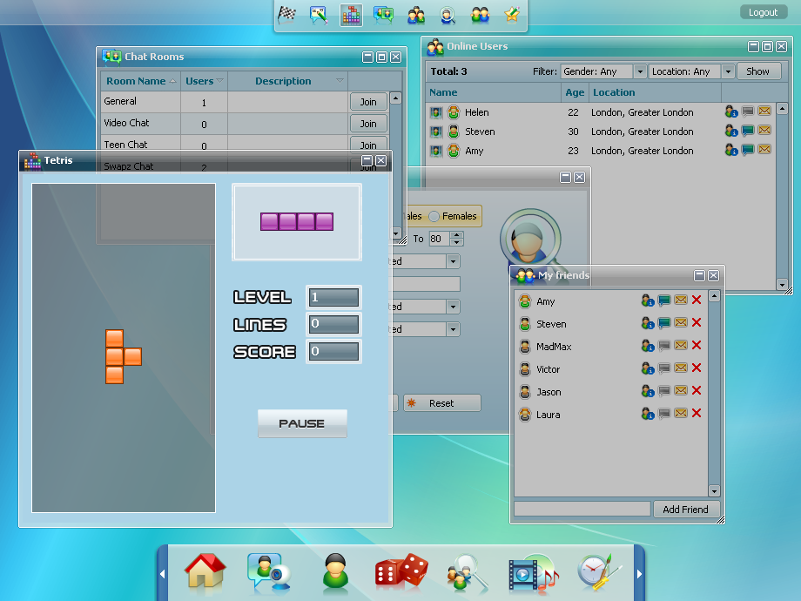
Task: Open chat with Steven in My friends
Action: pyautogui.click(x=664, y=323)
